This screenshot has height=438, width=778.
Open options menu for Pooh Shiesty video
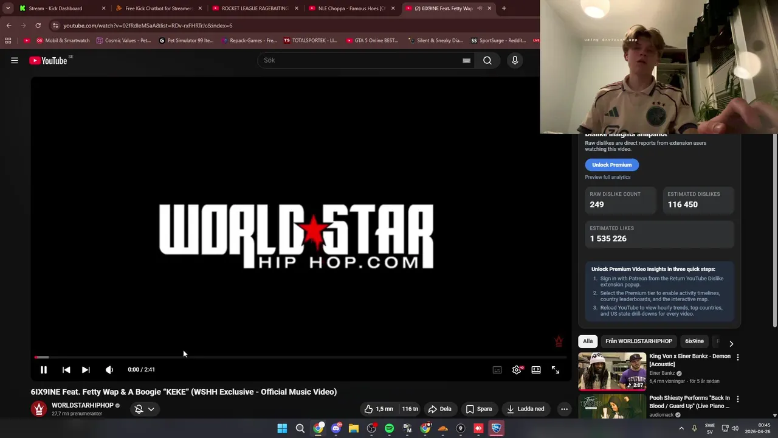(x=738, y=399)
